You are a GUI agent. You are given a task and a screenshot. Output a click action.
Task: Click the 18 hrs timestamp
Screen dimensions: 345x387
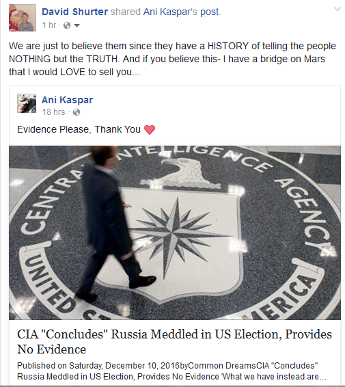coord(53,112)
